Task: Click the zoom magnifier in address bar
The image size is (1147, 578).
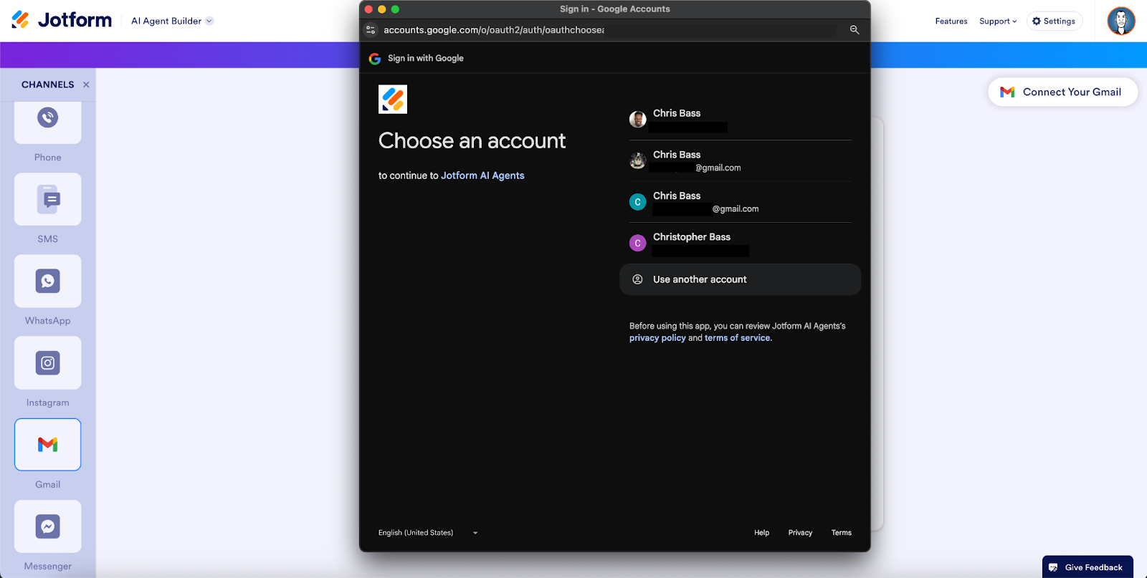Action: [x=854, y=30]
